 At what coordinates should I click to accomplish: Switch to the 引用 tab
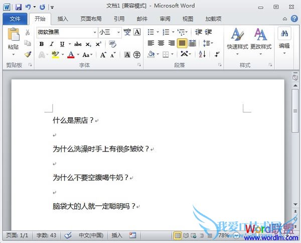tap(119, 19)
